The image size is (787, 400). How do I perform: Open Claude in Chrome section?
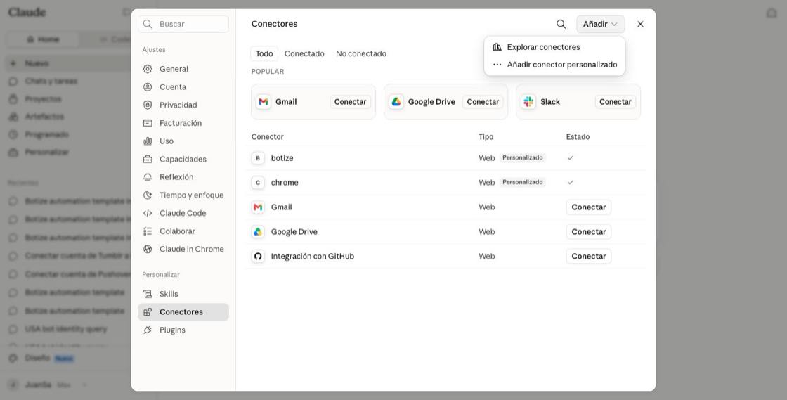[183, 250]
